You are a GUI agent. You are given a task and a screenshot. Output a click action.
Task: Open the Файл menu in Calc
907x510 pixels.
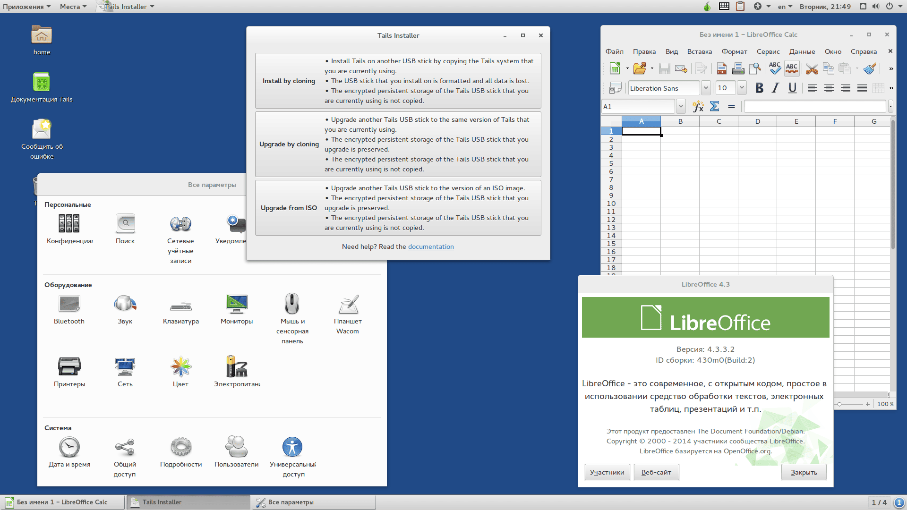(615, 52)
